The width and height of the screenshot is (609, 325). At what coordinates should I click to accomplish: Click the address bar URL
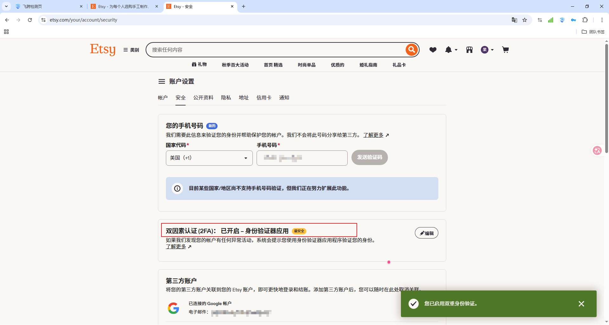[x=83, y=20]
